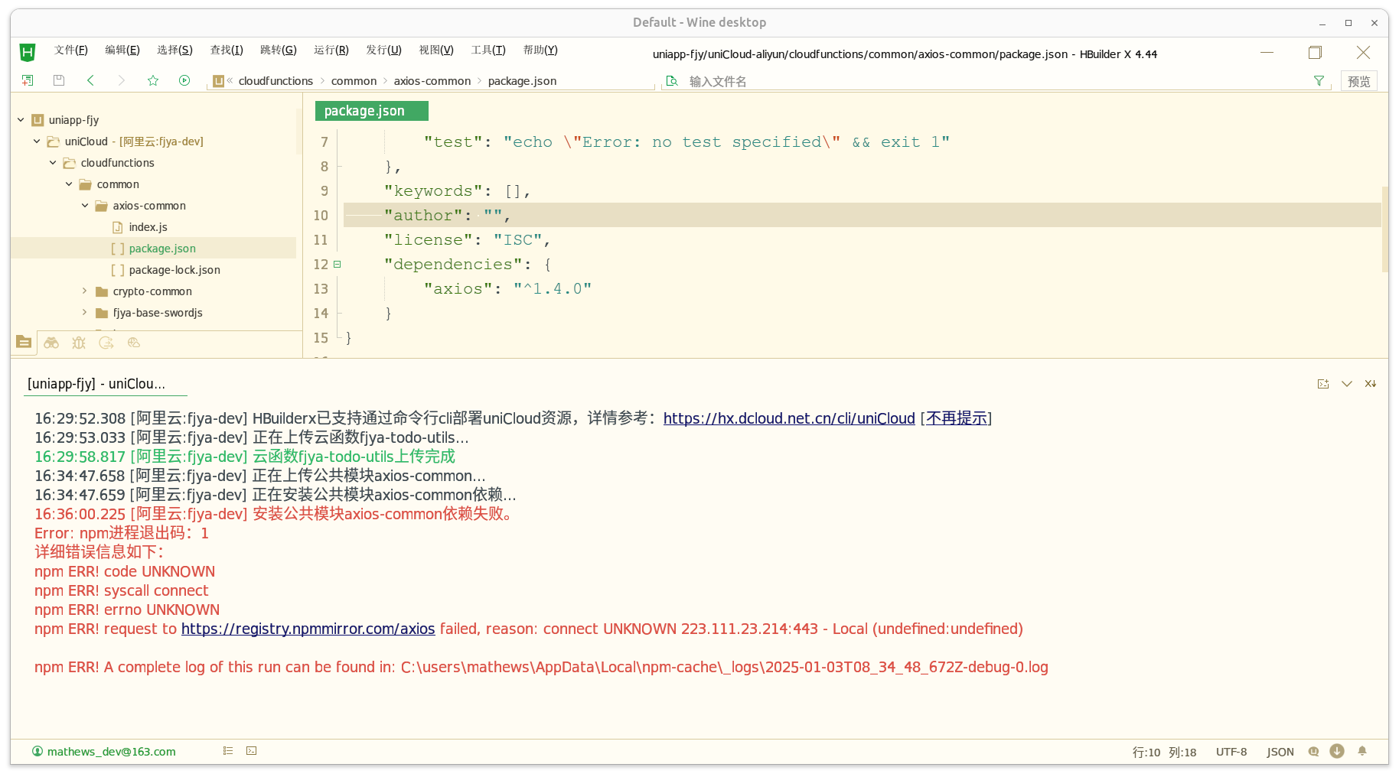
Task: Click the list icon in status bar
Action: (228, 751)
